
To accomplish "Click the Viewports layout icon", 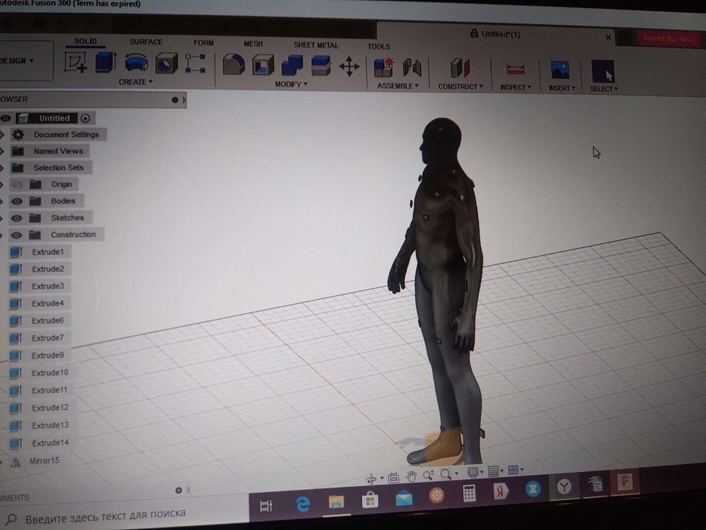I will click(512, 469).
